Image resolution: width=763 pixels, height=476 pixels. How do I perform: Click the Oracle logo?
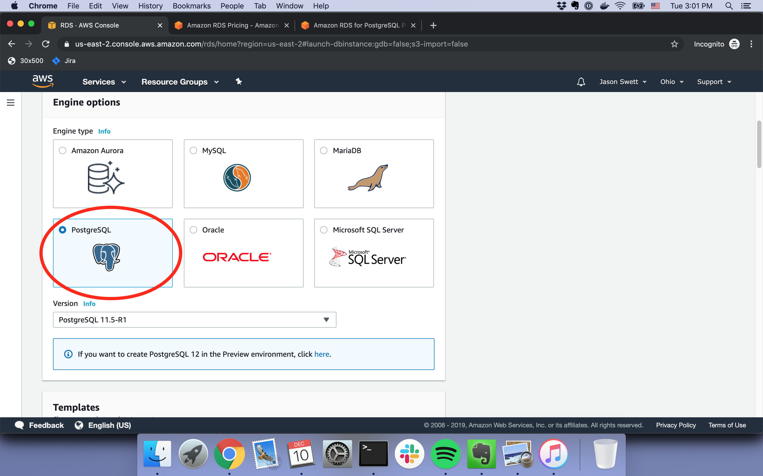(237, 257)
